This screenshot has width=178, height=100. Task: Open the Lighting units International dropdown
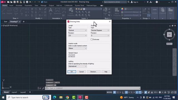click(x=78, y=66)
